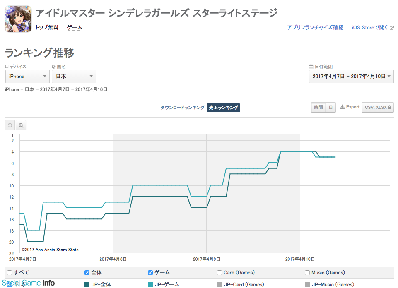
Task: Click the 2017年4月8日 axis label
Action: point(113,259)
